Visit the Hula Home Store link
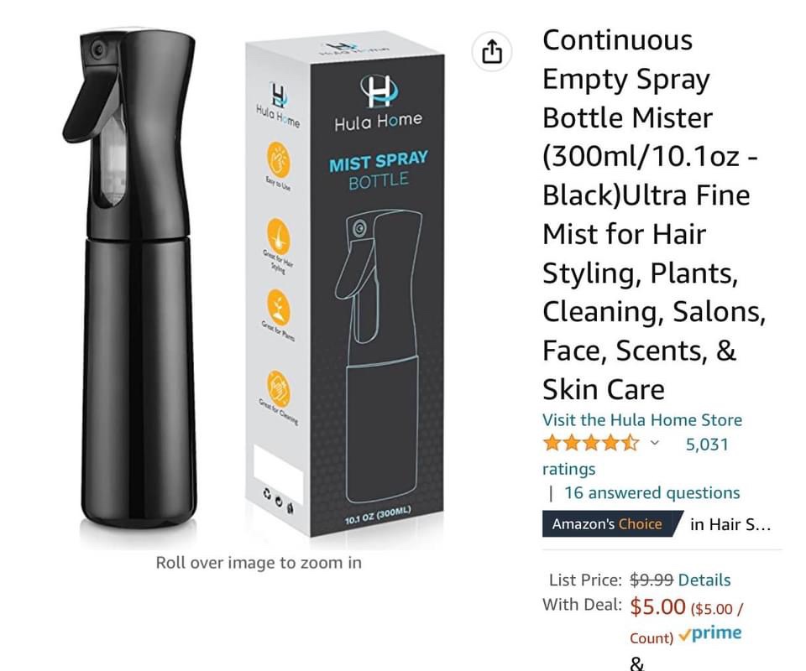This screenshot has height=671, width=806. [x=642, y=420]
